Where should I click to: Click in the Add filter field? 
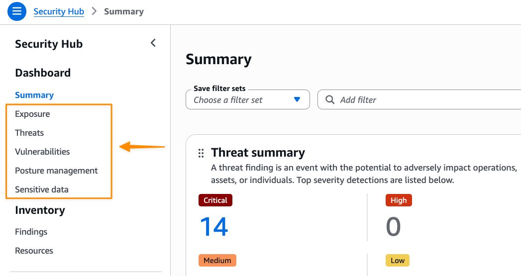[x=423, y=99]
